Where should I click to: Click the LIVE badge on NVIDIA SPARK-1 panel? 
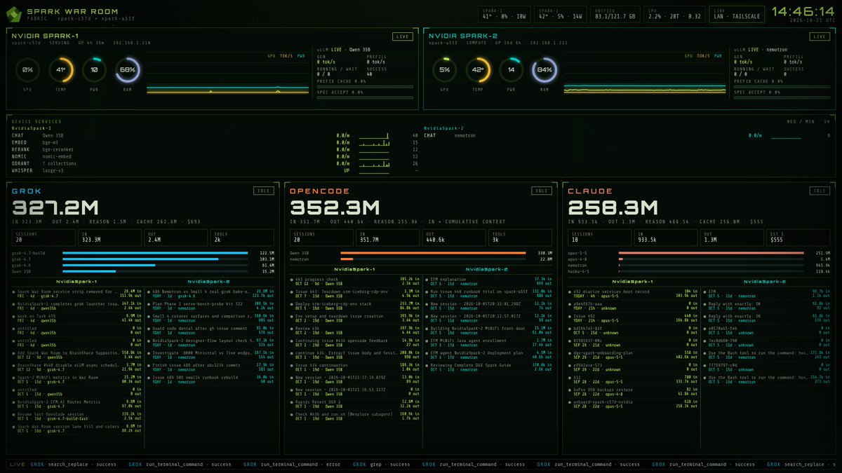coord(402,36)
